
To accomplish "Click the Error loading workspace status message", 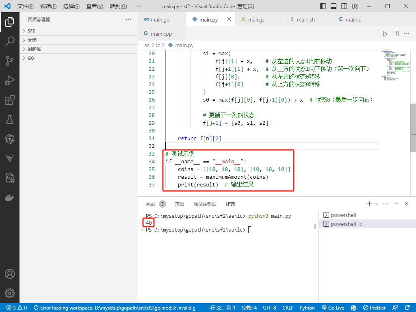I will pyautogui.click(x=114, y=308).
